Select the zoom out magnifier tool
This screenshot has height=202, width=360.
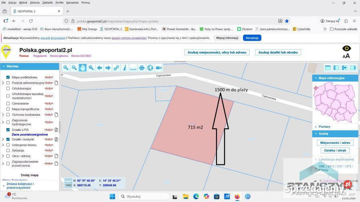click(74, 67)
